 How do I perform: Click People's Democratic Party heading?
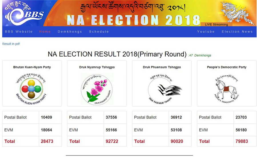[227, 67]
